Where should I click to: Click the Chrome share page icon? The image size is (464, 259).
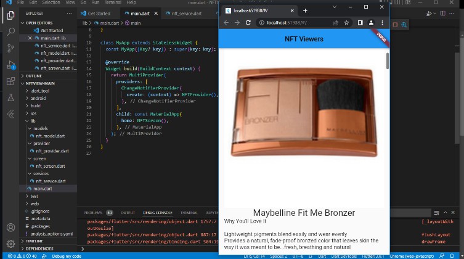tap(336, 23)
